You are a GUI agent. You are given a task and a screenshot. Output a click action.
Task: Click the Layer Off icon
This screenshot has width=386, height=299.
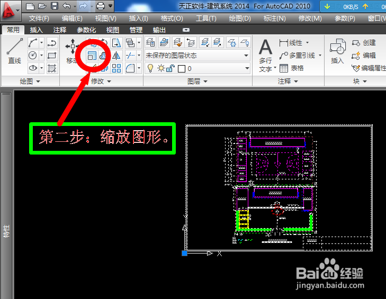coord(245,42)
